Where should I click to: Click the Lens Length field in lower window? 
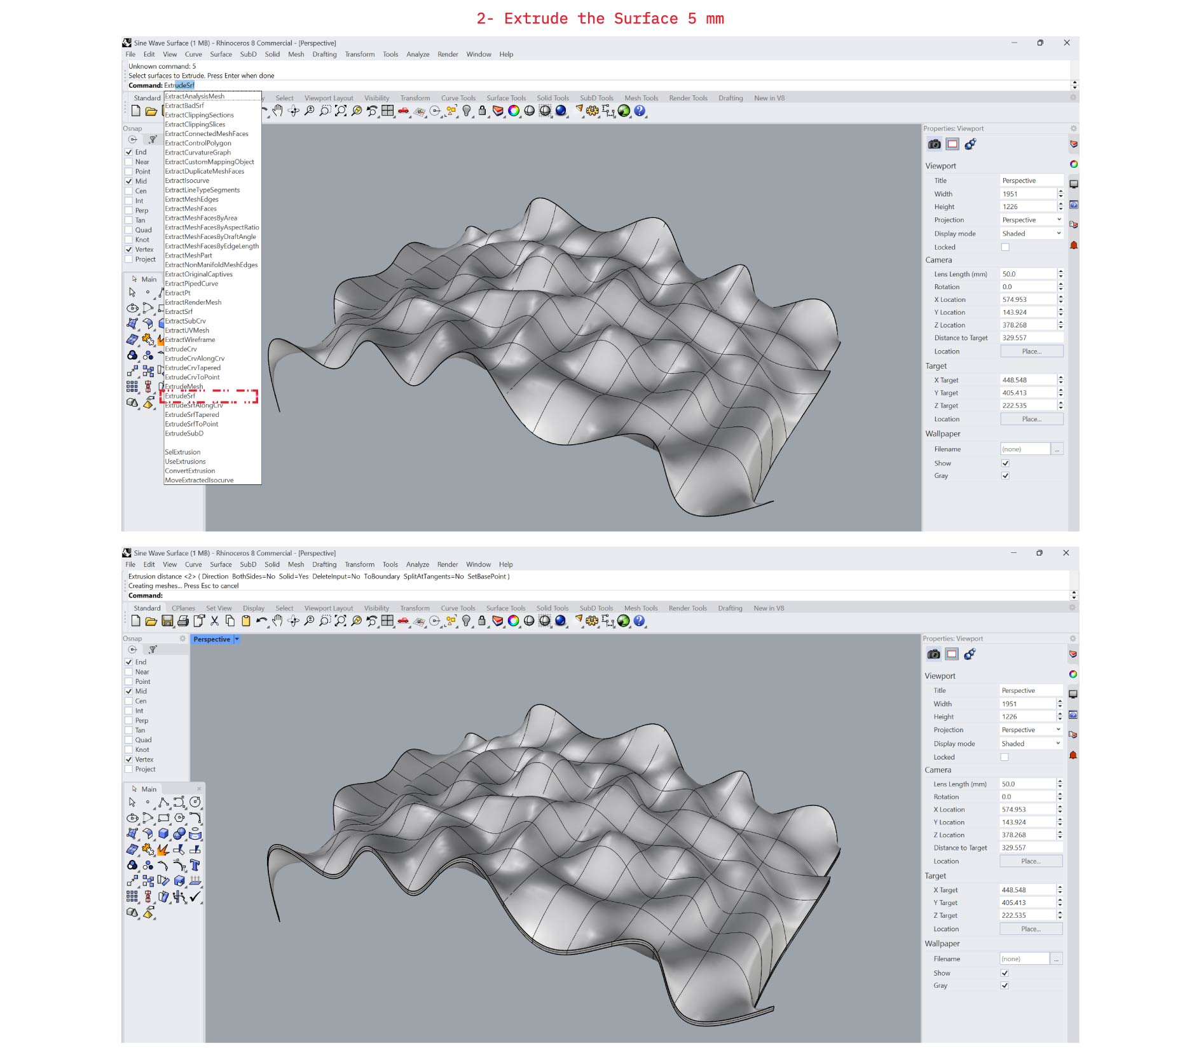tap(1027, 784)
